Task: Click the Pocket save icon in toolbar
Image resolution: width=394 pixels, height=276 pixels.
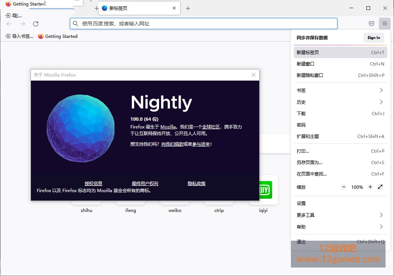Action: (x=372, y=24)
